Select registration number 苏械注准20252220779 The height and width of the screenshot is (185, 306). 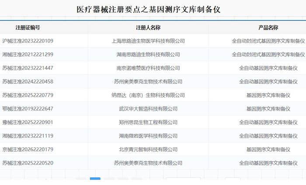[x=28, y=95]
